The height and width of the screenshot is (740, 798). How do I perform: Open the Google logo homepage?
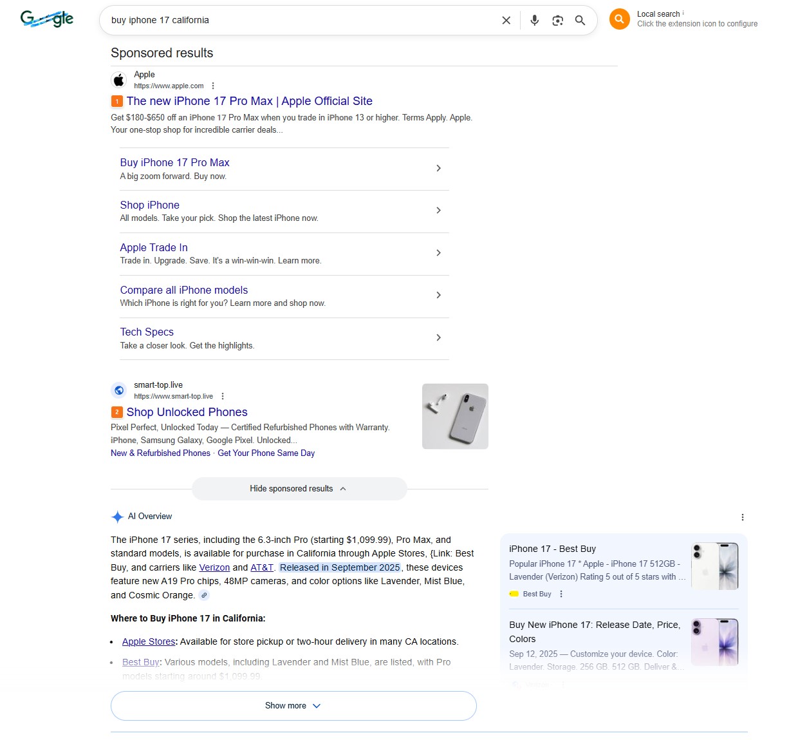tap(47, 19)
